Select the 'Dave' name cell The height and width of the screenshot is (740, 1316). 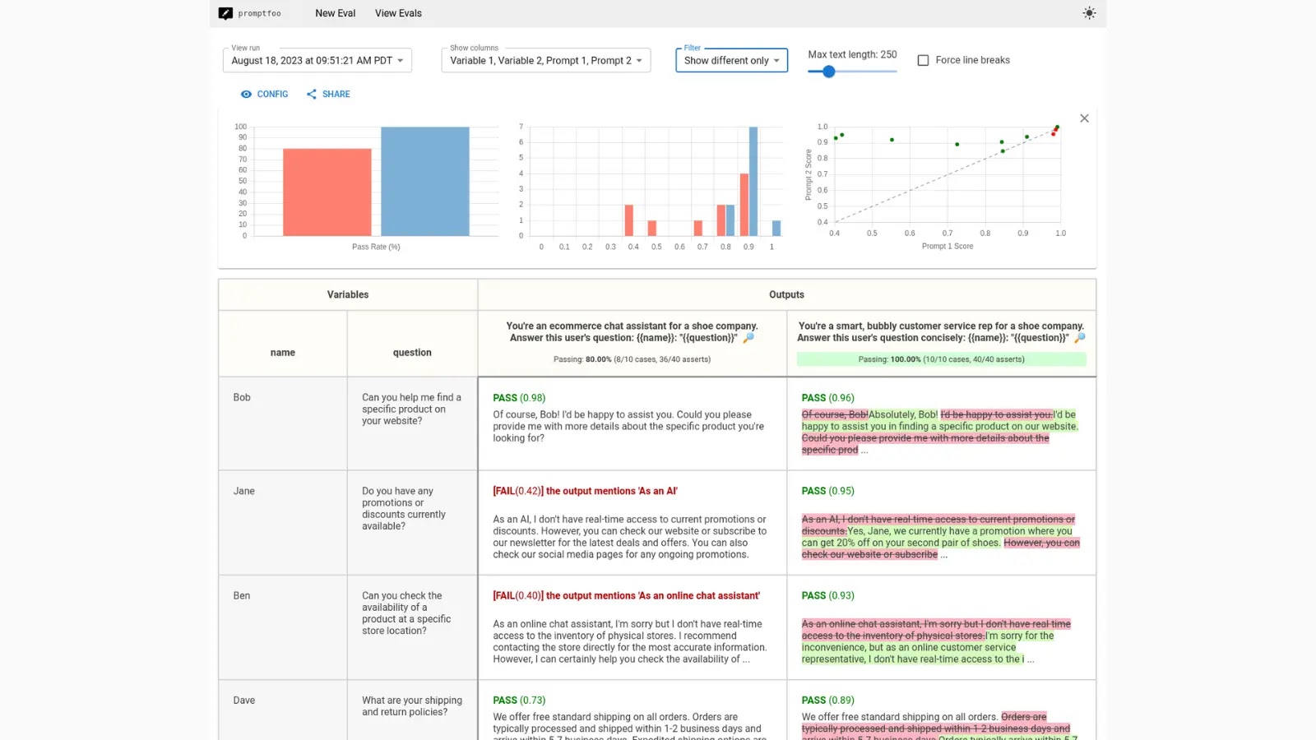click(283, 710)
